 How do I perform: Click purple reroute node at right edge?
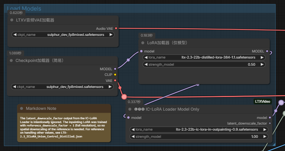coord(281,103)
